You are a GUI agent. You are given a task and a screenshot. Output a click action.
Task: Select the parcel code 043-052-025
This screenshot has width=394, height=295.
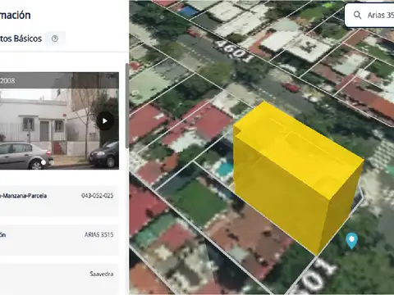click(98, 196)
